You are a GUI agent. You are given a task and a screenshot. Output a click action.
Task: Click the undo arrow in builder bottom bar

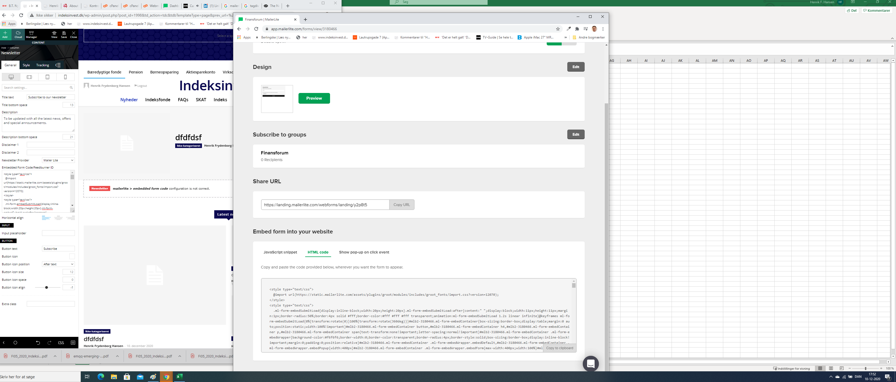[x=38, y=343]
